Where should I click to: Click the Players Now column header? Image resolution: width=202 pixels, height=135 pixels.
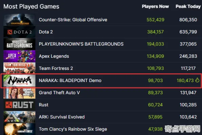click(155, 6)
